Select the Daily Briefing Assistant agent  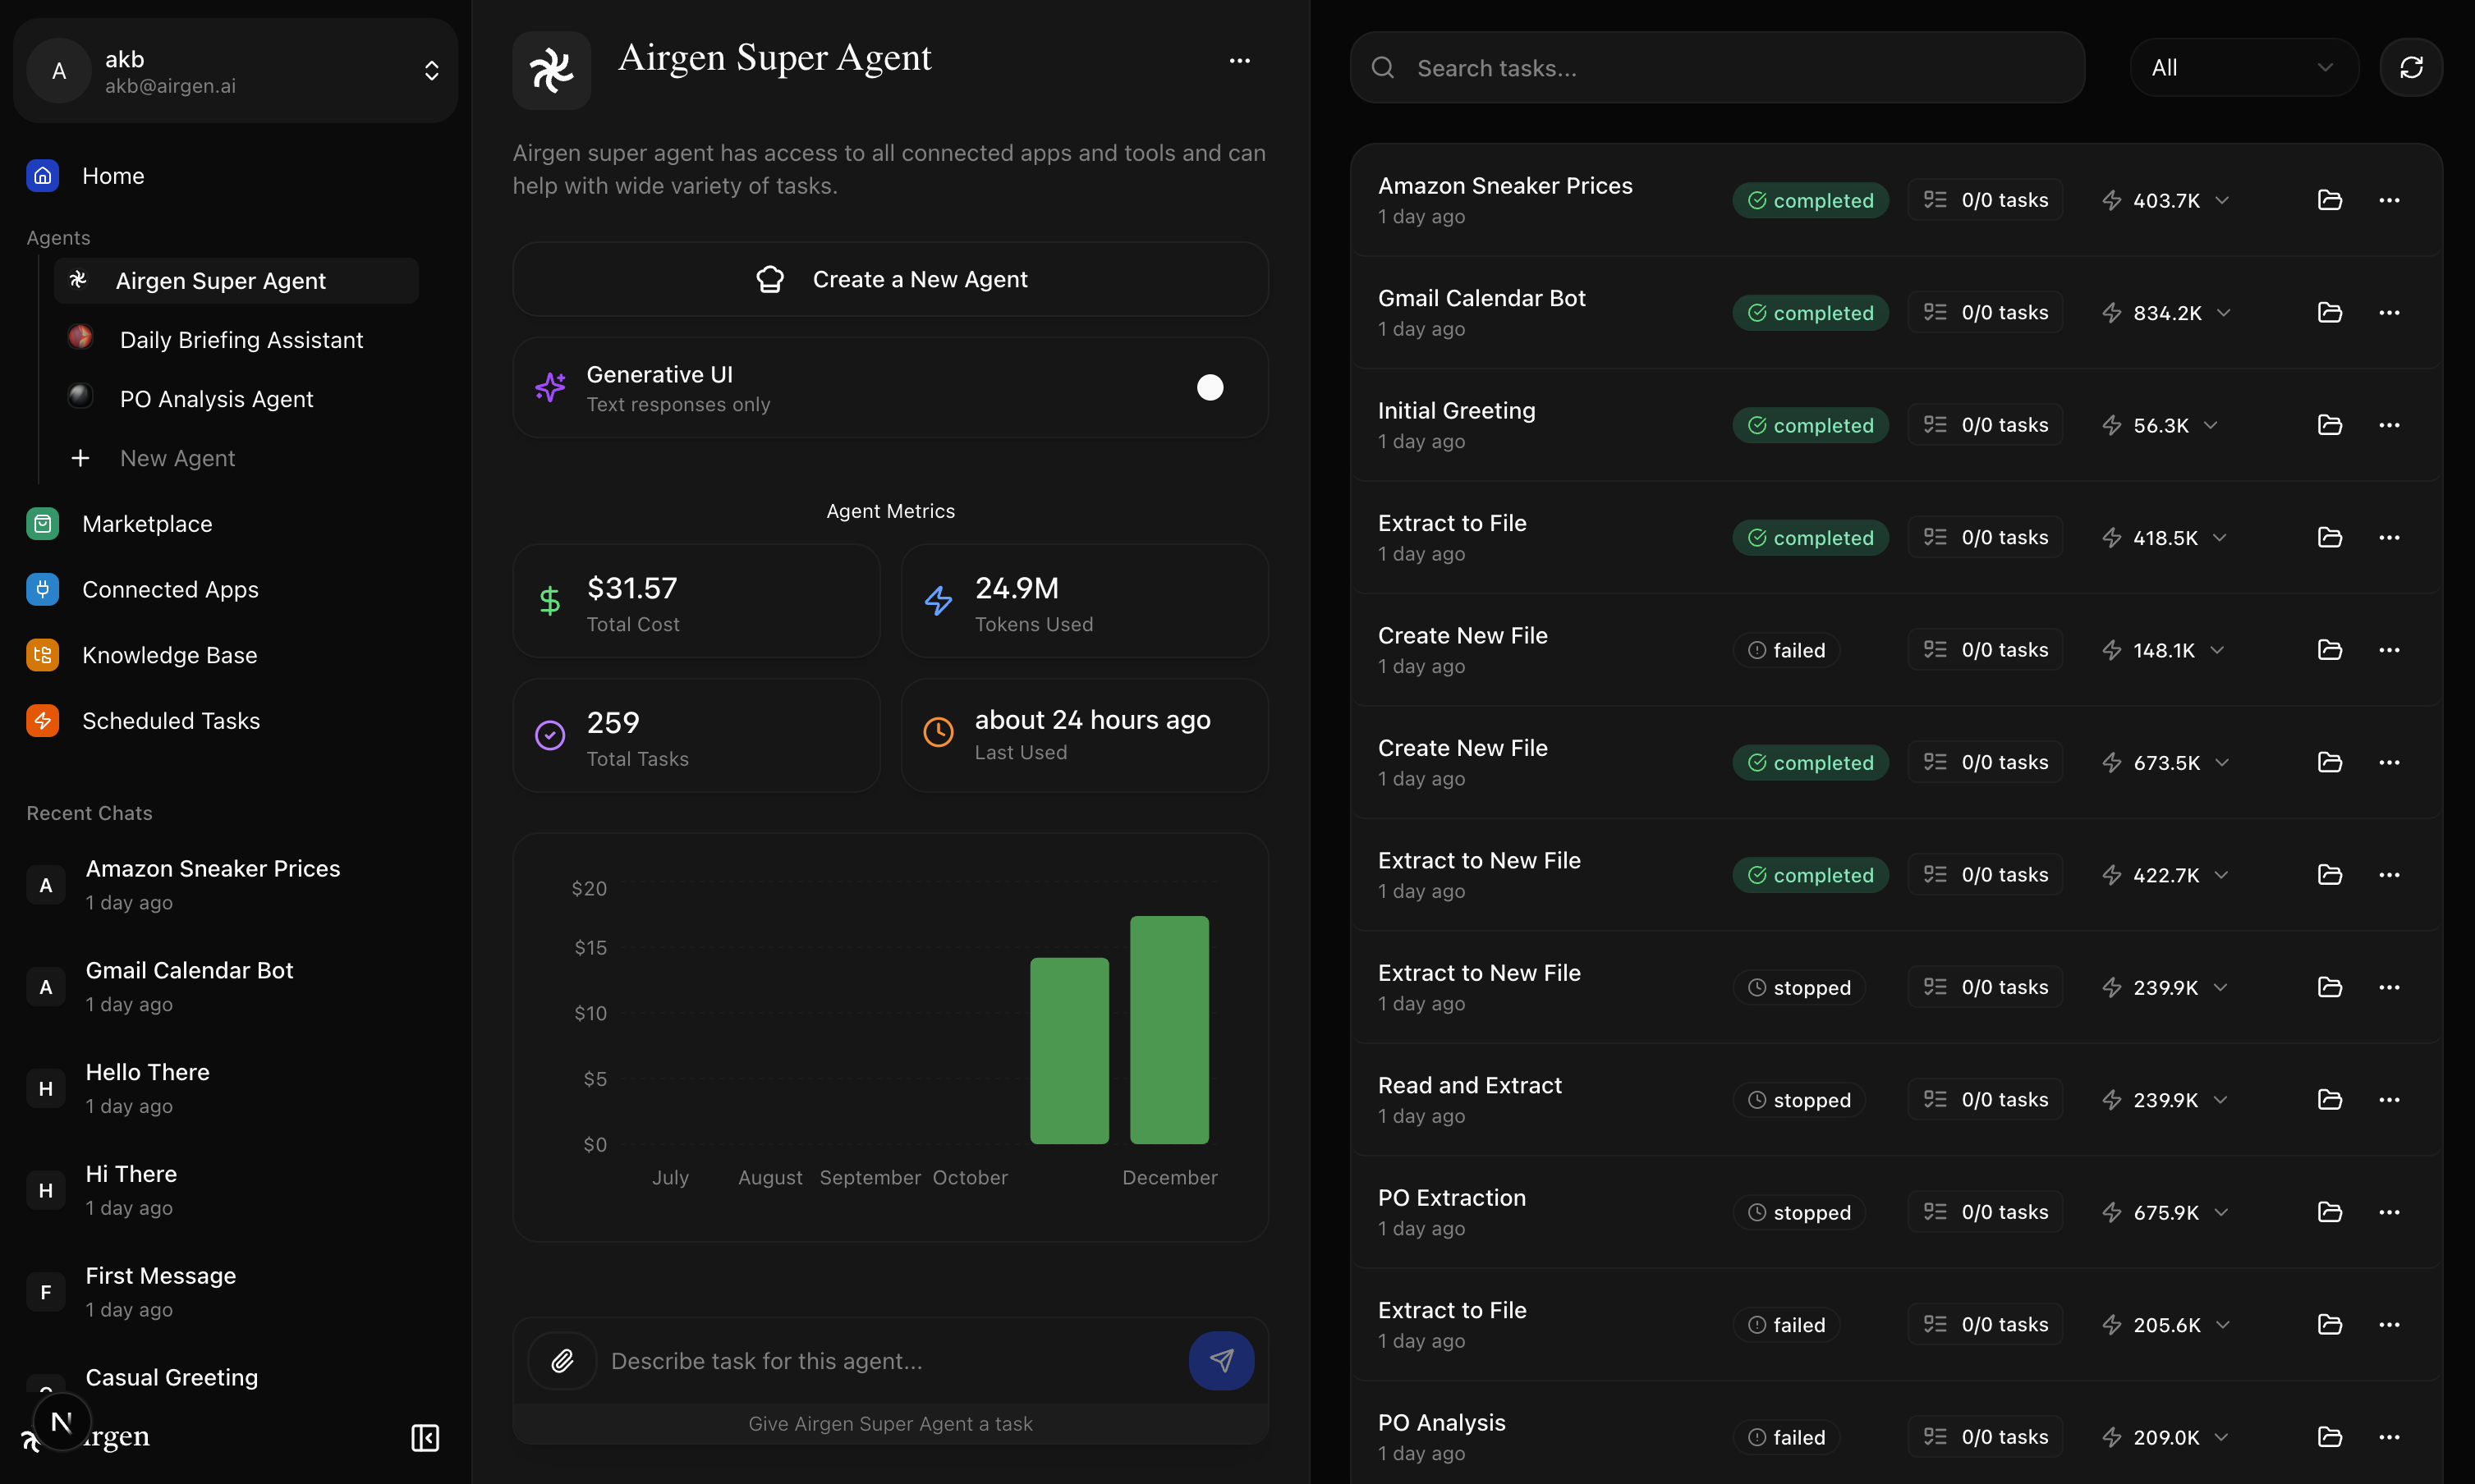[240, 340]
